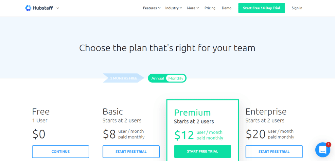The height and width of the screenshot is (161, 335).
Task: Go to the Pricing page
Action: (210, 8)
